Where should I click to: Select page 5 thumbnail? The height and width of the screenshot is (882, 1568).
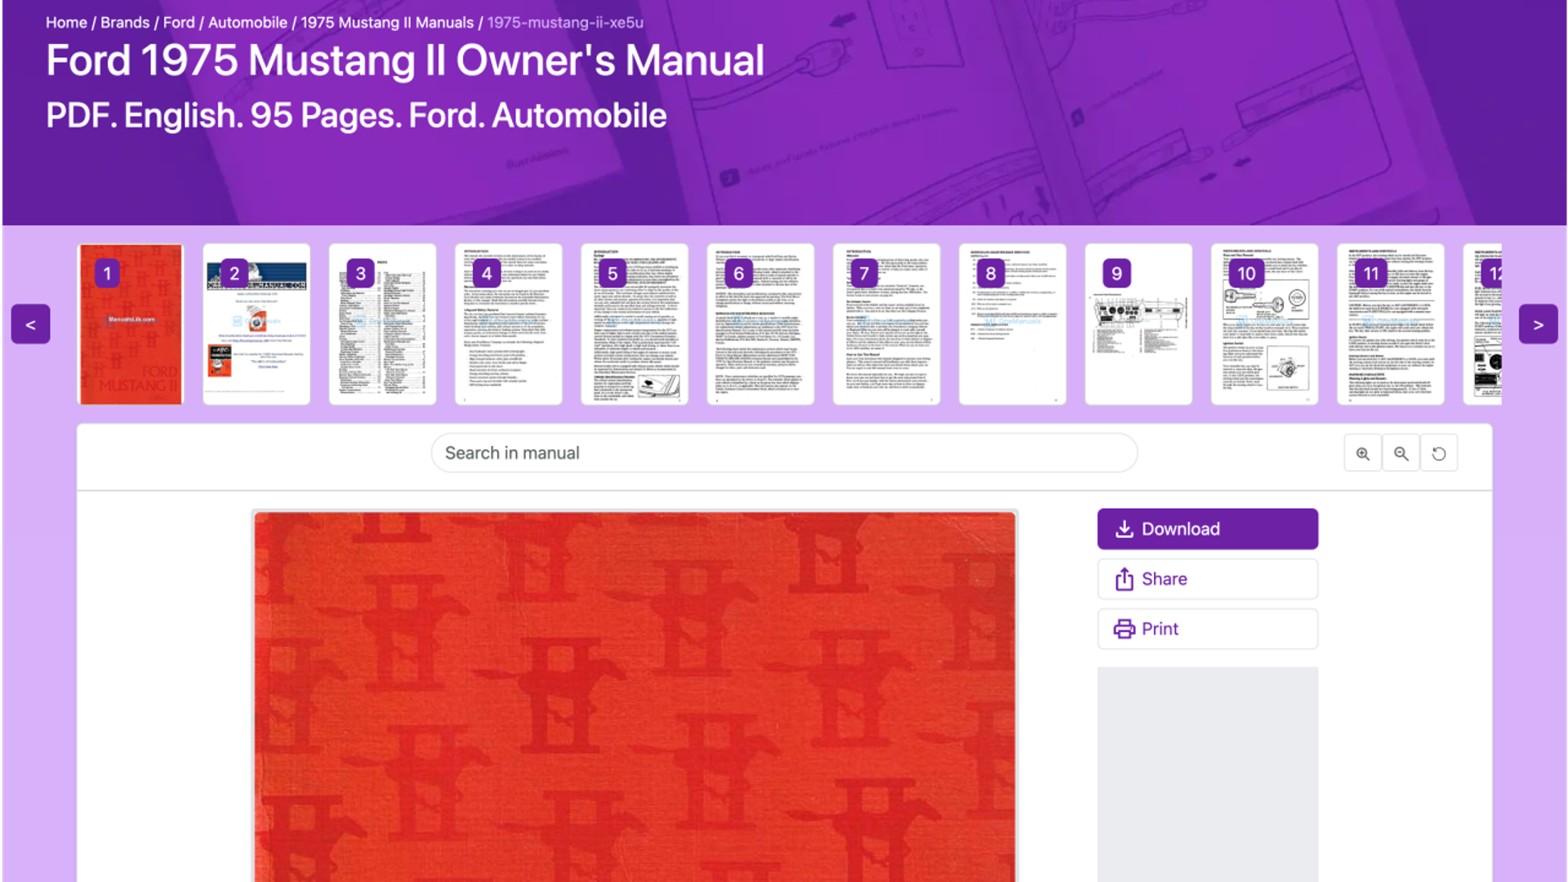coord(635,324)
